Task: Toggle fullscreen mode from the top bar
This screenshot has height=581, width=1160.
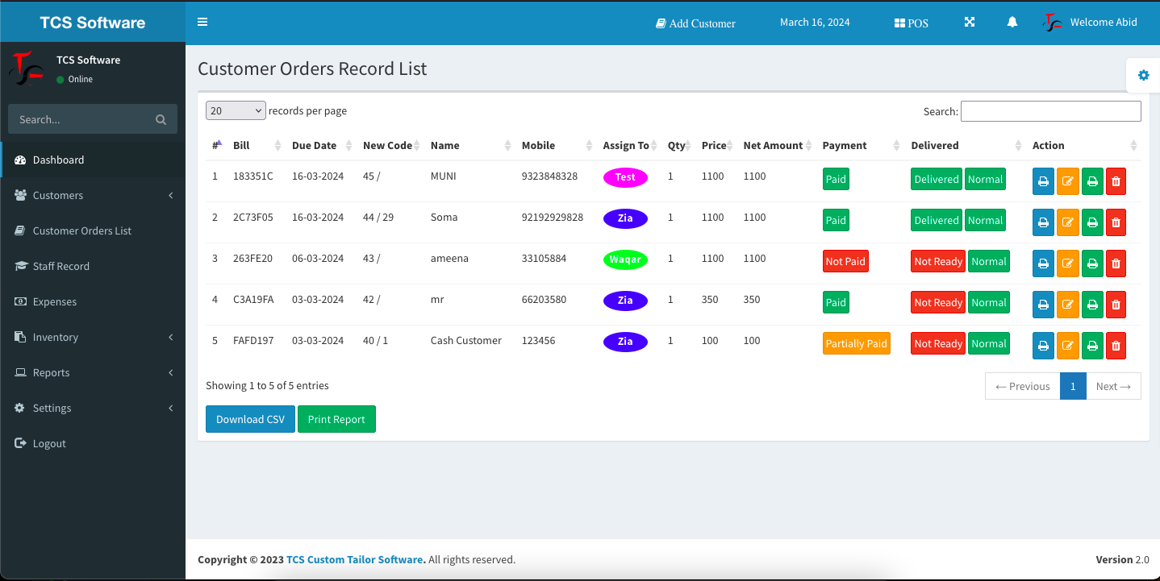Action: click(x=969, y=23)
